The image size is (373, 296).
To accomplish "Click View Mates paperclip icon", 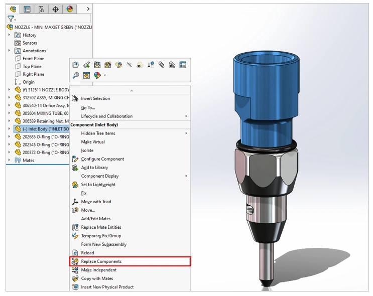I will [x=161, y=65].
